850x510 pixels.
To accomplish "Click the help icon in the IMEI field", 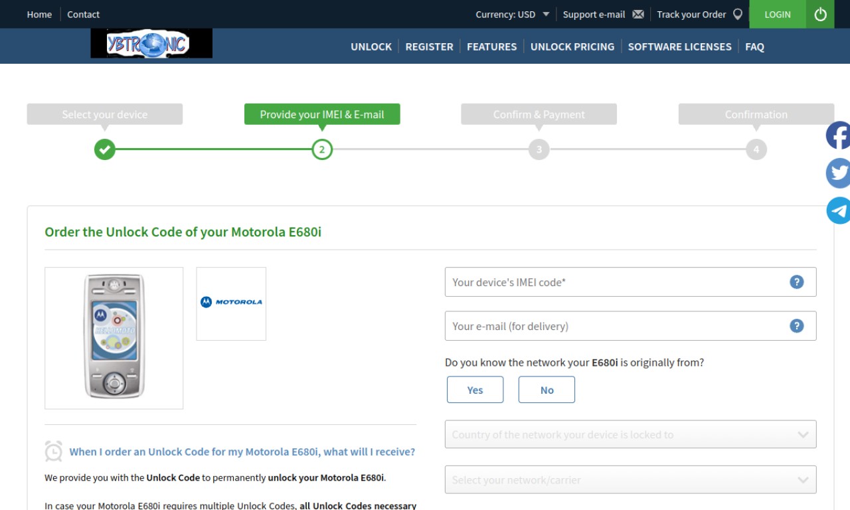I will [x=797, y=282].
